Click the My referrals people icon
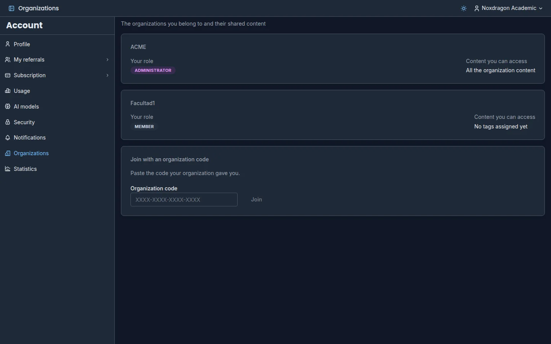 (8, 60)
